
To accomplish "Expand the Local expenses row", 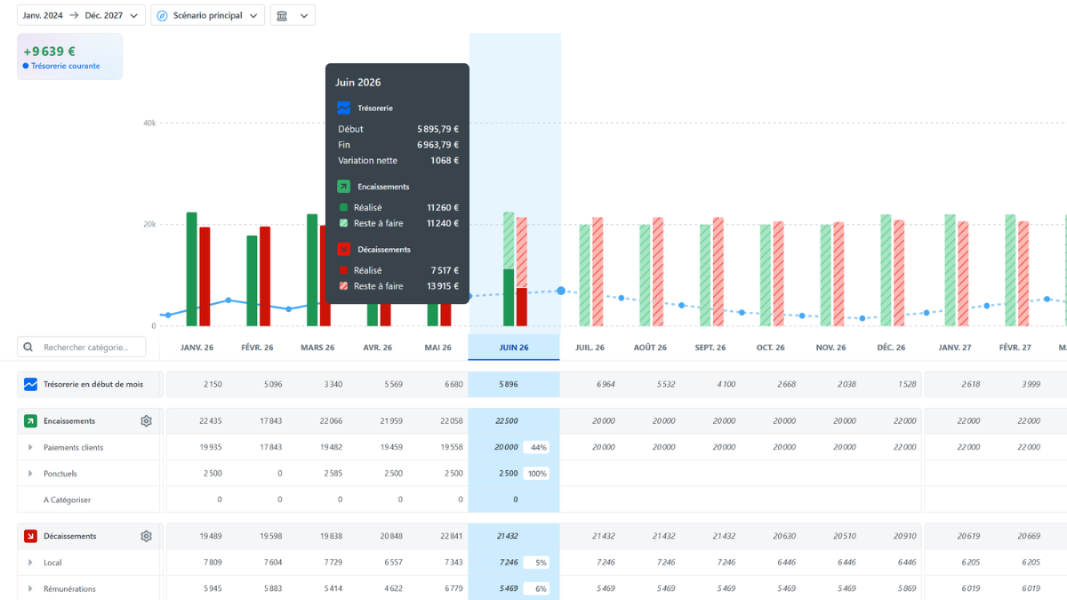I will [x=30, y=563].
